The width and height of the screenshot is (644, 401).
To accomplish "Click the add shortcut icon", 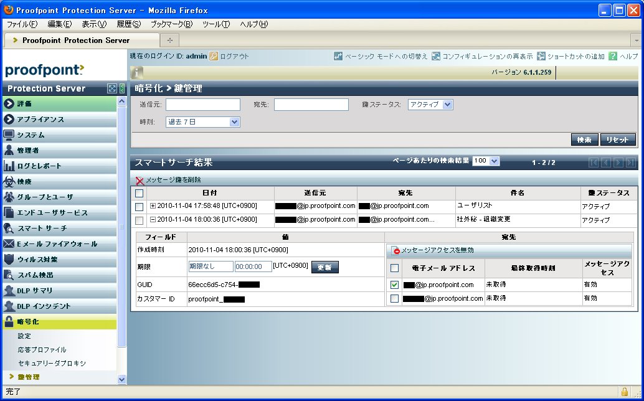I will tap(541, 56).
